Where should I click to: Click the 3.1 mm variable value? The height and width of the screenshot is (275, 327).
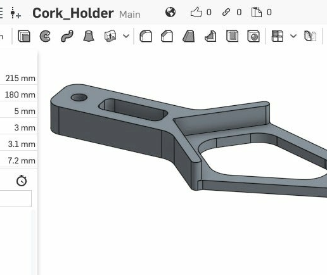pyautogui.click(x=22, y=144)
